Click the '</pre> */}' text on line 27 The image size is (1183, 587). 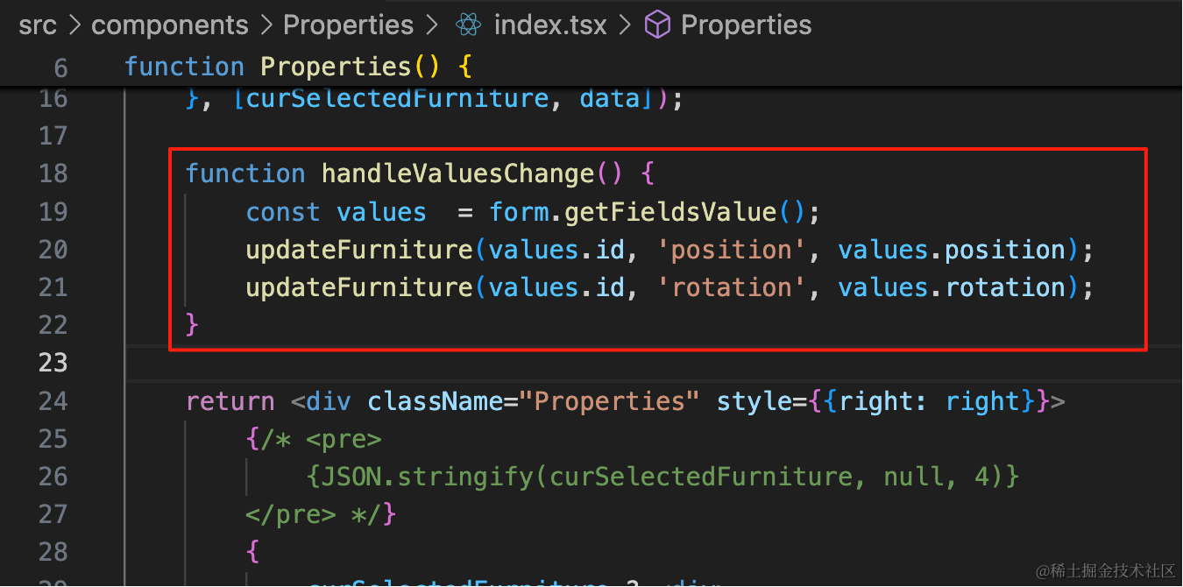click(x=322, y=514)
